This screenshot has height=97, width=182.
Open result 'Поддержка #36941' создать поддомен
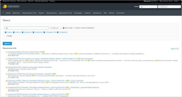pos(46,81)
